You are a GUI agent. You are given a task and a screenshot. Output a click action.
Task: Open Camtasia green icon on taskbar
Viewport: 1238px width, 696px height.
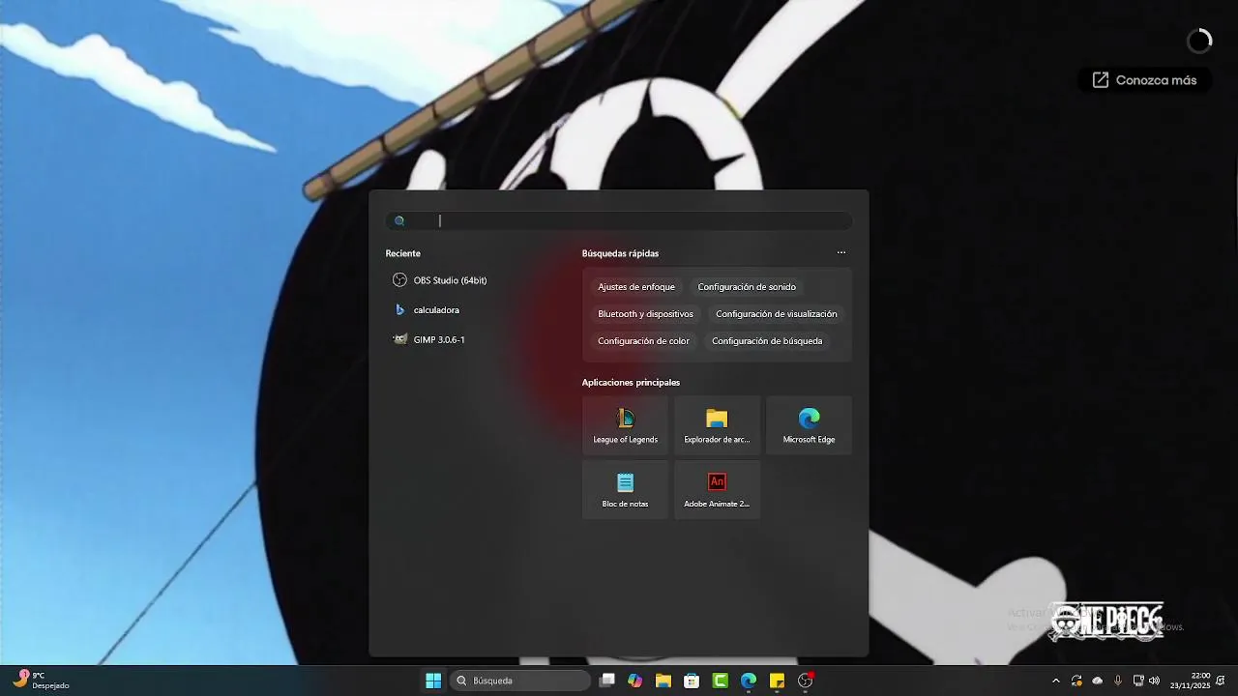[x=720, y=681]
